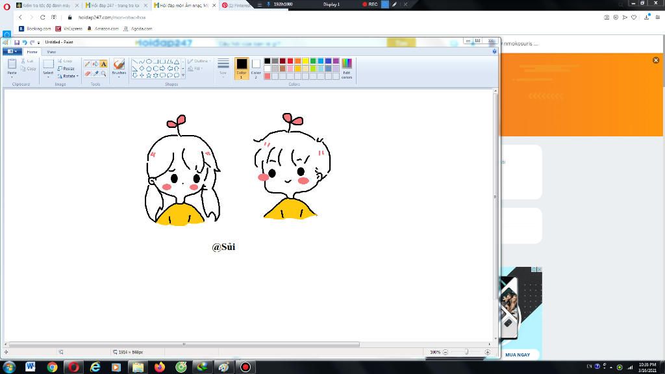This screenshot has height=374, width=665.
Task: Choose the Triangle shape in Shapes gallery
Action: [x=177, y=62]
